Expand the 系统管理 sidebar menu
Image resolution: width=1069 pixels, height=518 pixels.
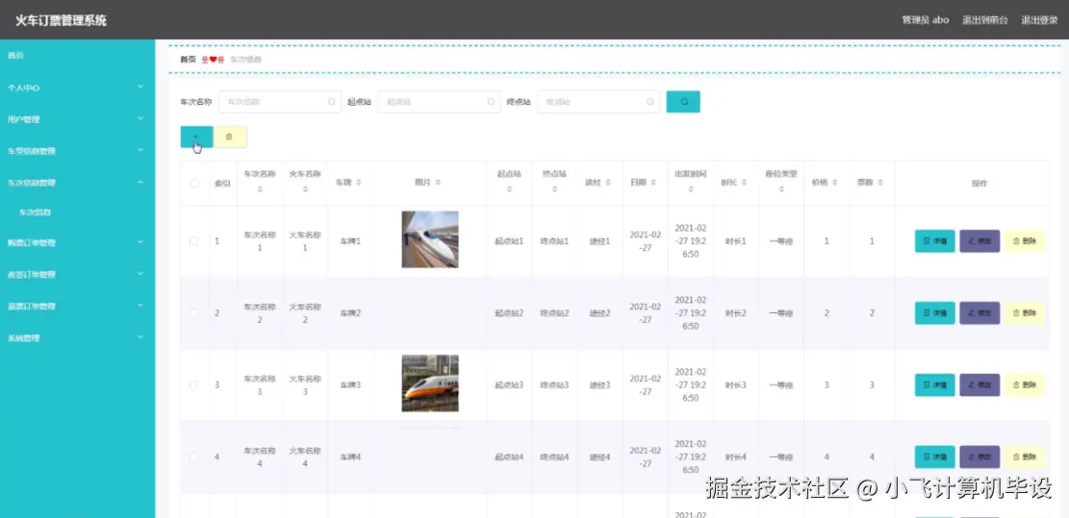click(x=77, y=337)
